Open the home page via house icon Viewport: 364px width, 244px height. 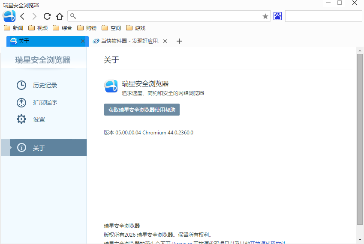60,16
